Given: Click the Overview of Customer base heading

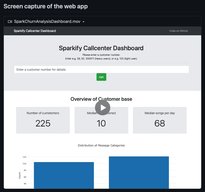Looking at the screenshot, I should [x=101, y=99].
